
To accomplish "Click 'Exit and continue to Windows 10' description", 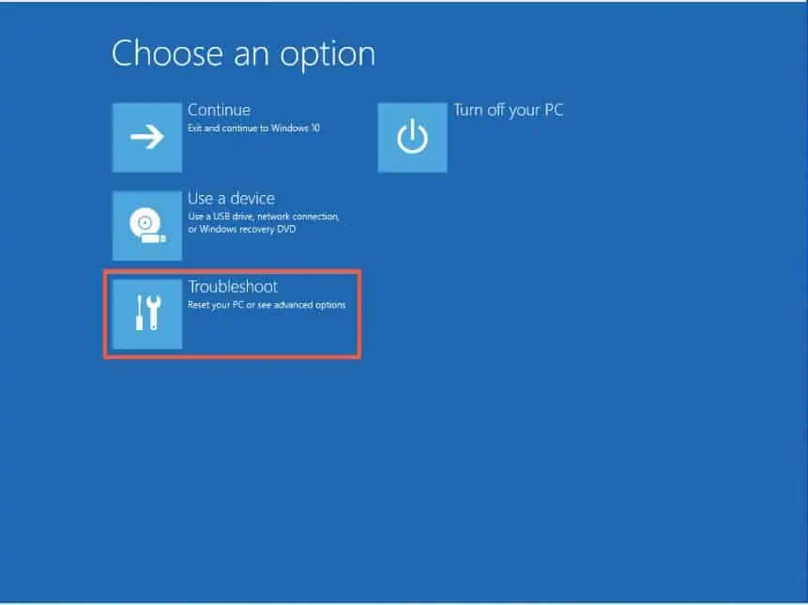I will 253,129.
